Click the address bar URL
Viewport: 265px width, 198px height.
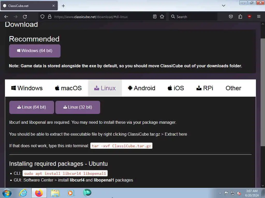91,17
